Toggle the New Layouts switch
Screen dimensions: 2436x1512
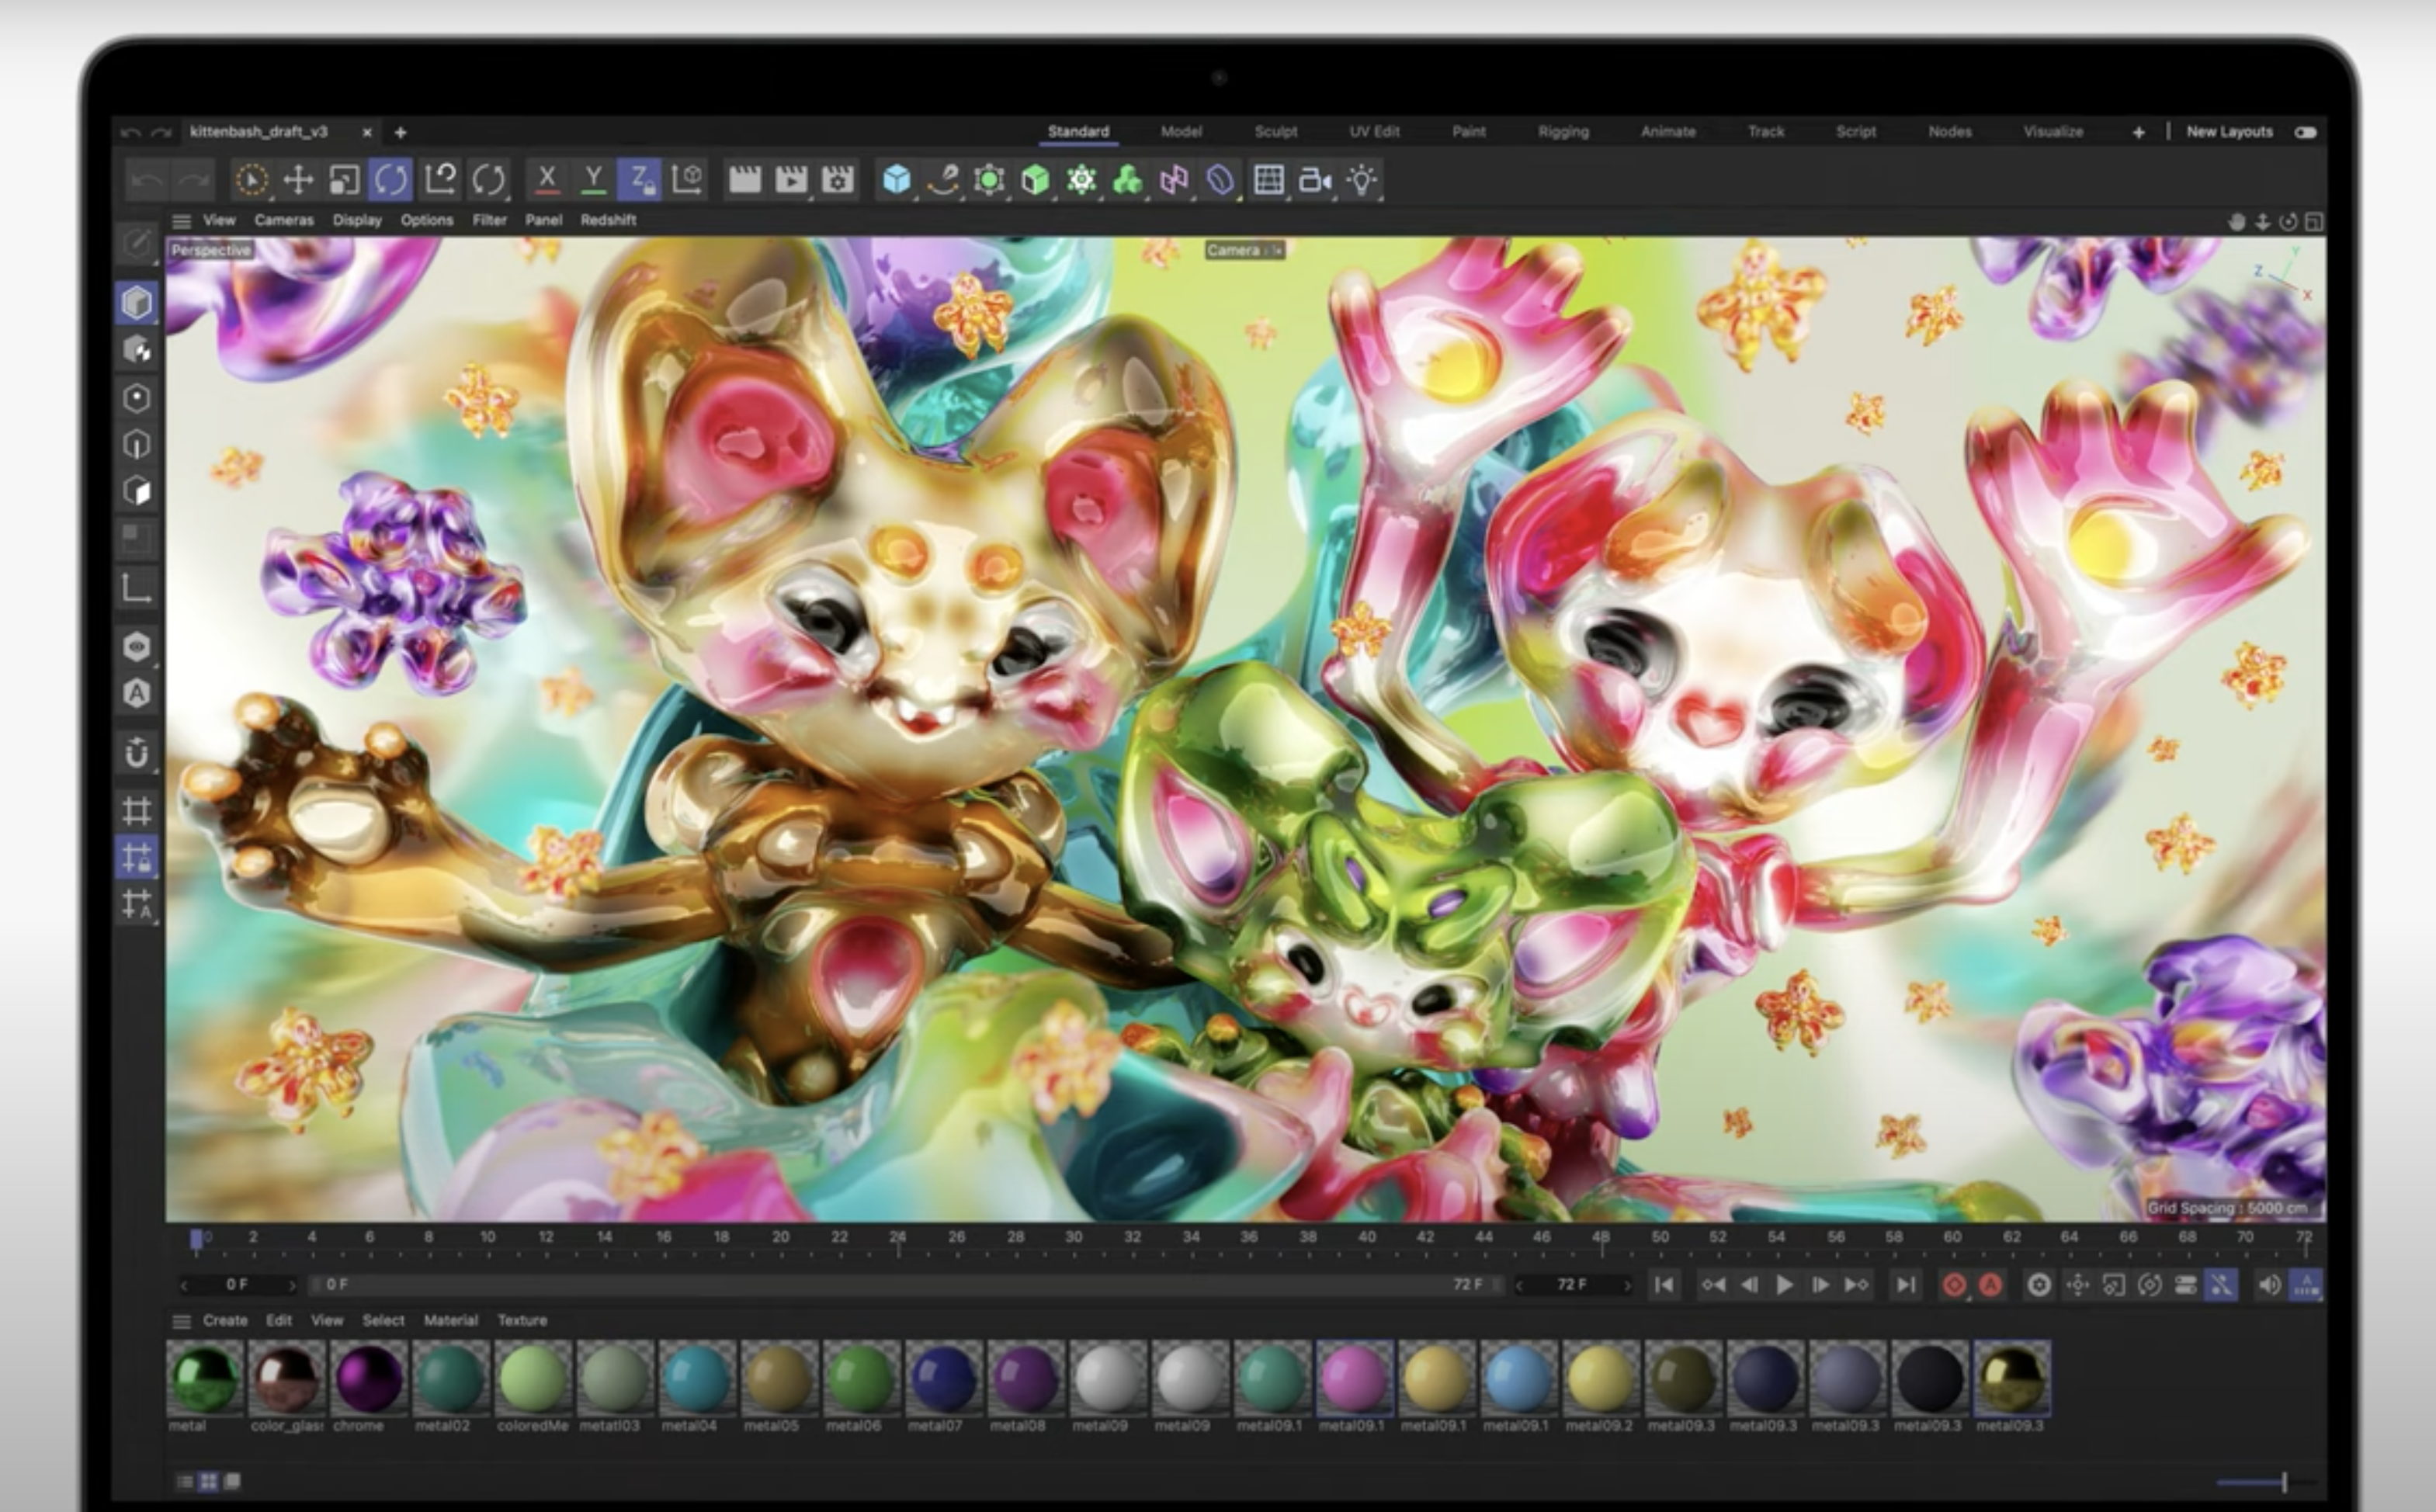[2306, 132]
